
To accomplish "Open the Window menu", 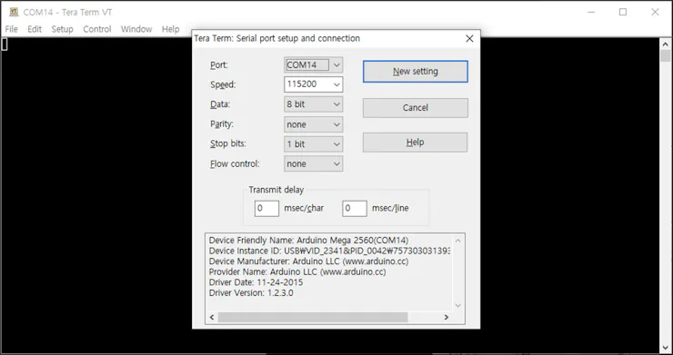I will click(136, 29).
